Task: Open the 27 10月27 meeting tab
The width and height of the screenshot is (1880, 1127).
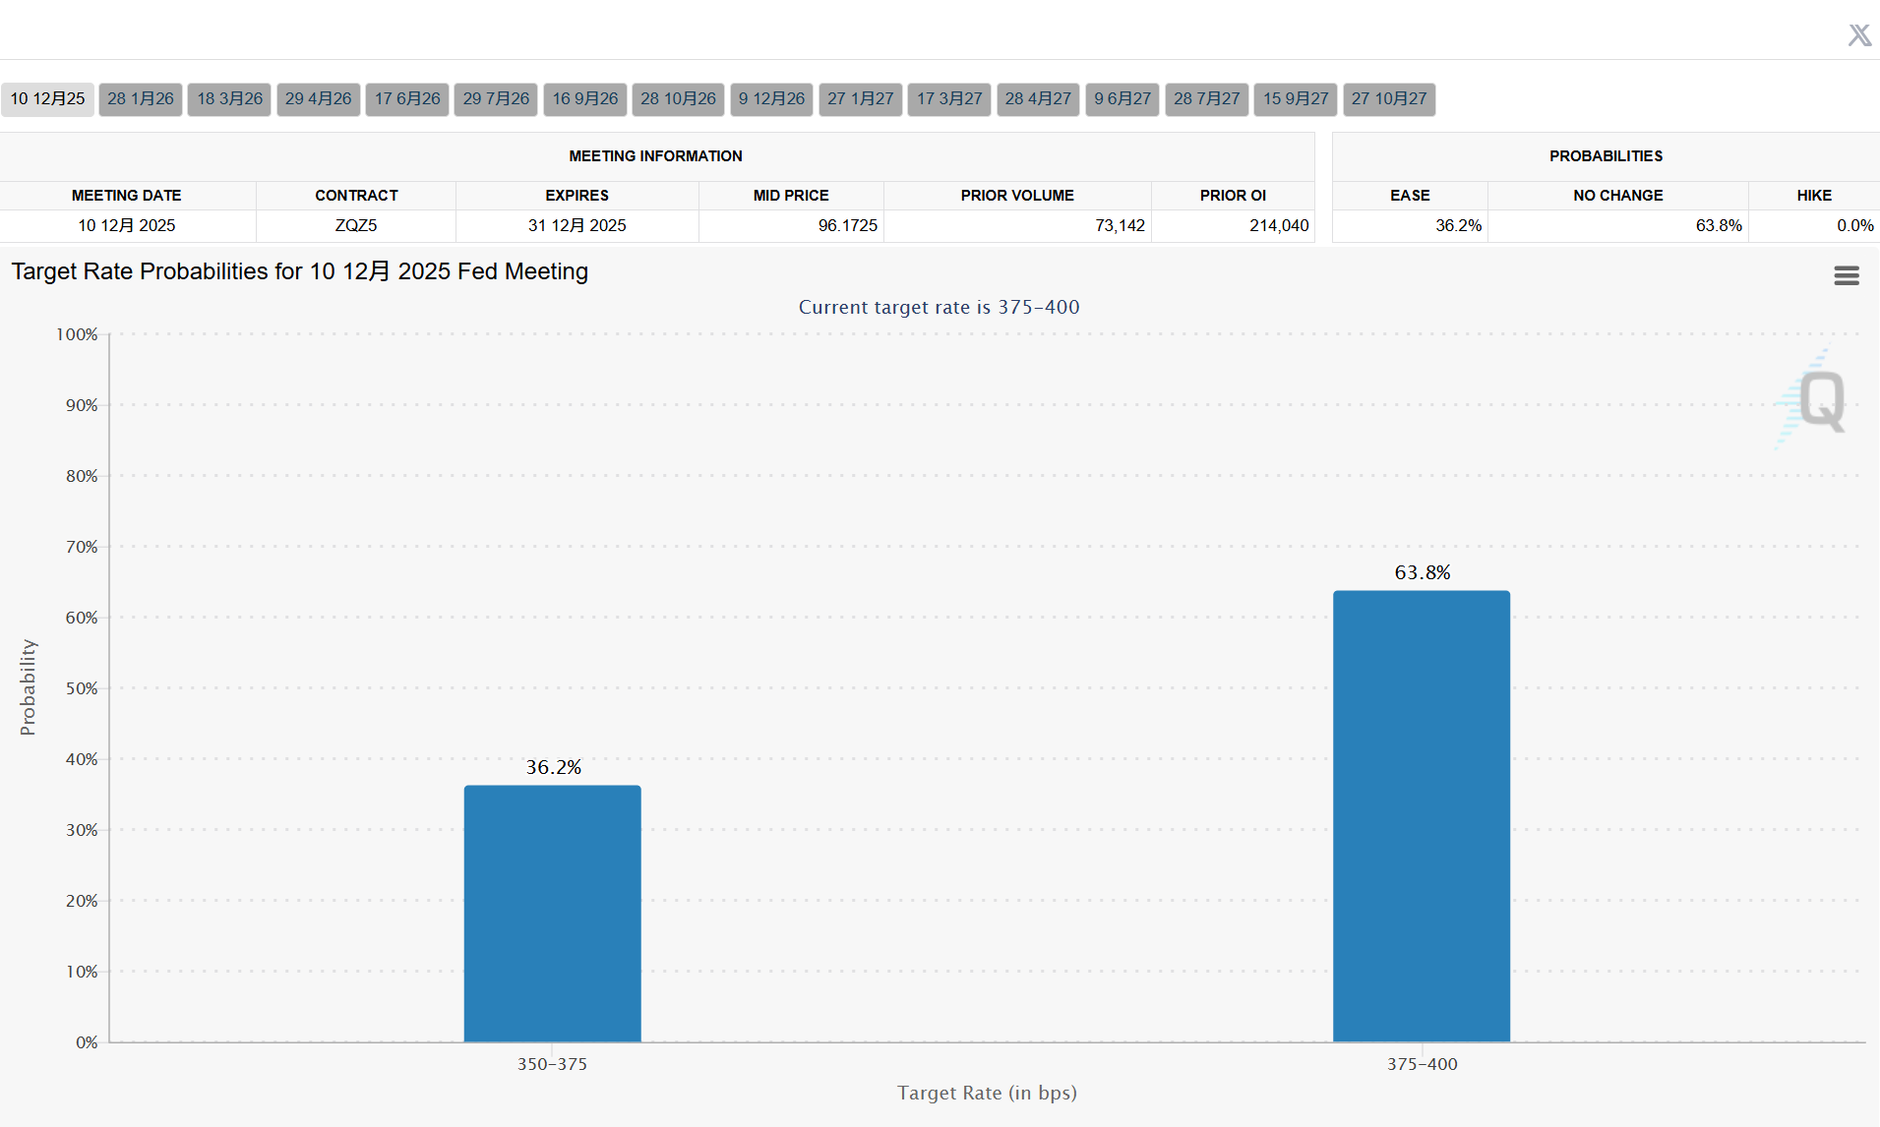Action: click(x=1389, y=99)
